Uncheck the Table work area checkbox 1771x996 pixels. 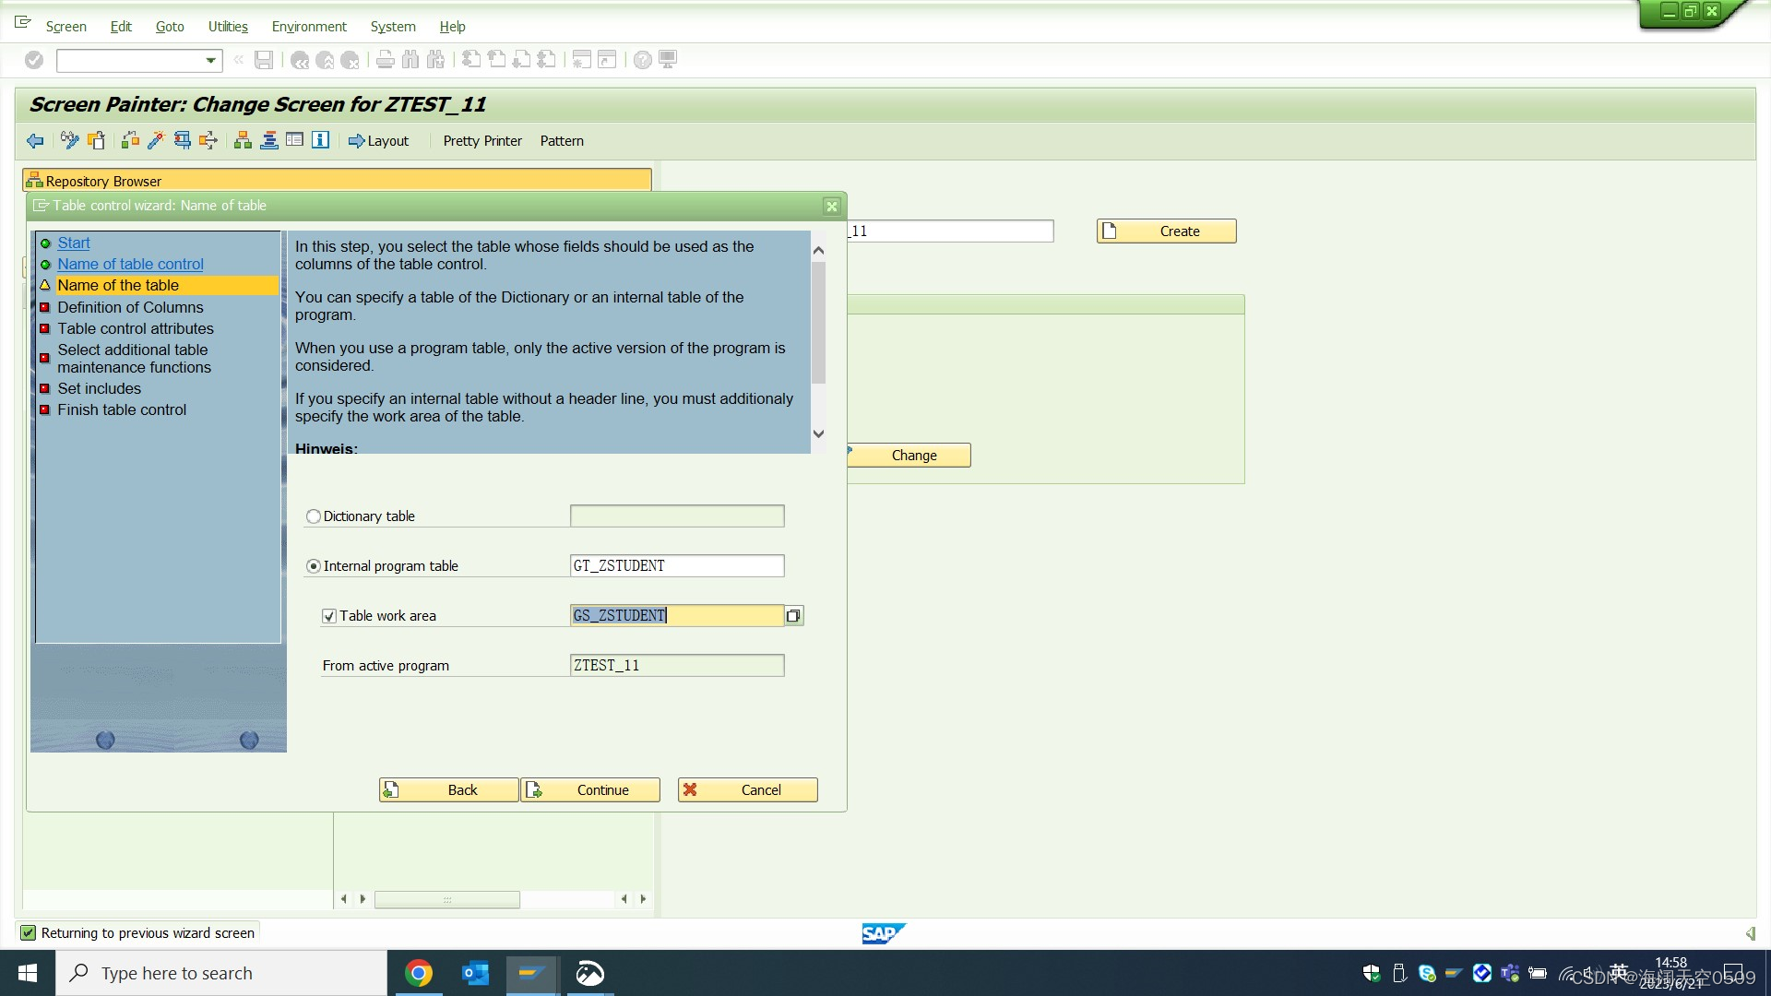(x=329, y=616)
